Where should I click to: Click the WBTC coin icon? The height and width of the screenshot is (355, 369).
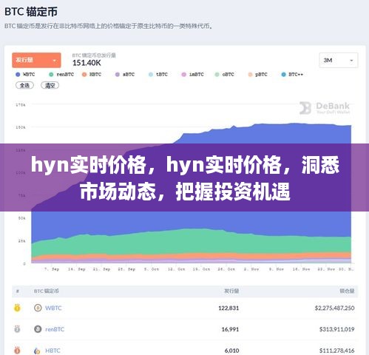pos(38,308)
